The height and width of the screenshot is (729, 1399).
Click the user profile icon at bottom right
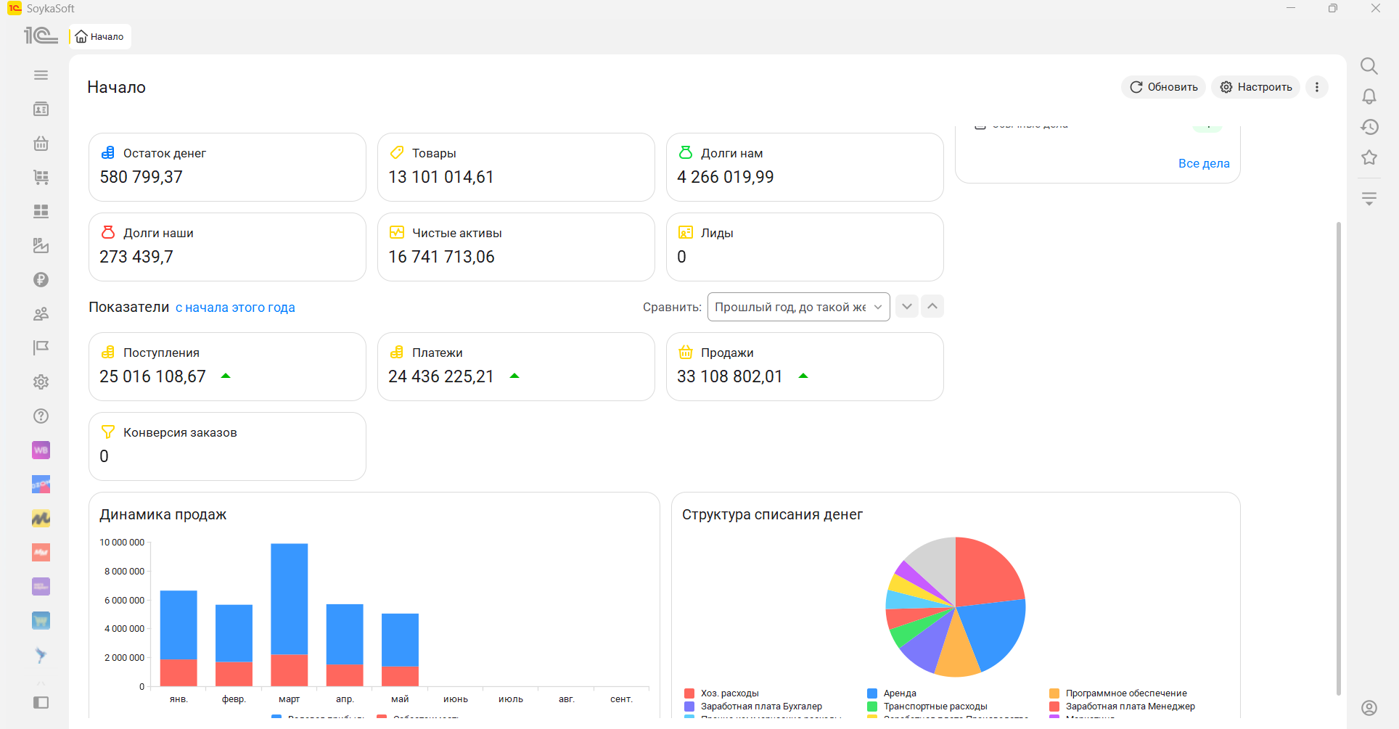point(1369,708)
